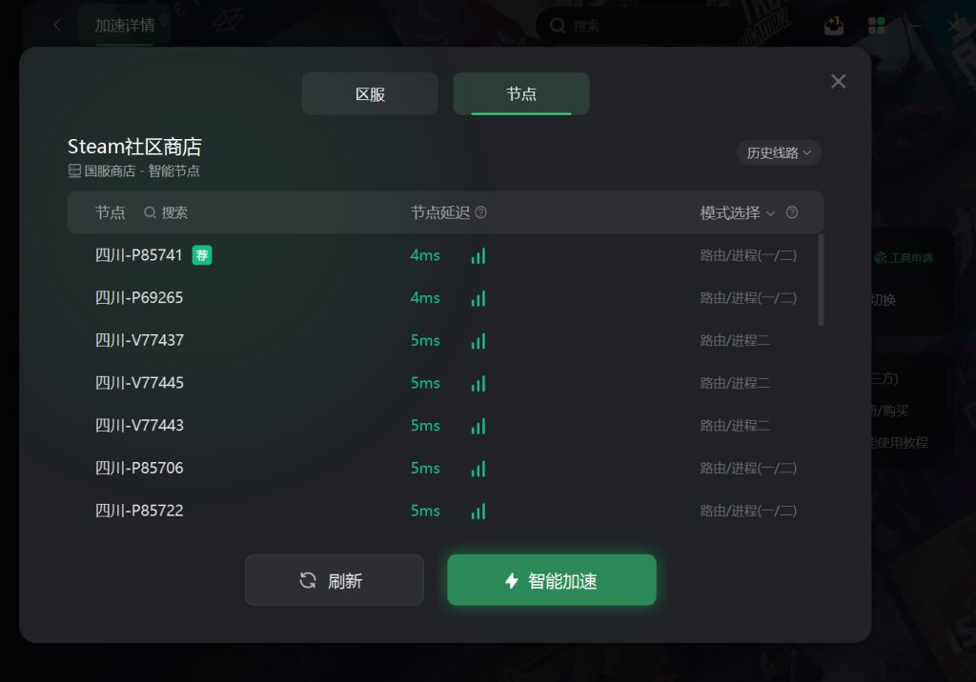The height and width of the screenshot is (682, 976).
Task: Click the 刷新 refresh button
Action: point(335,580)
